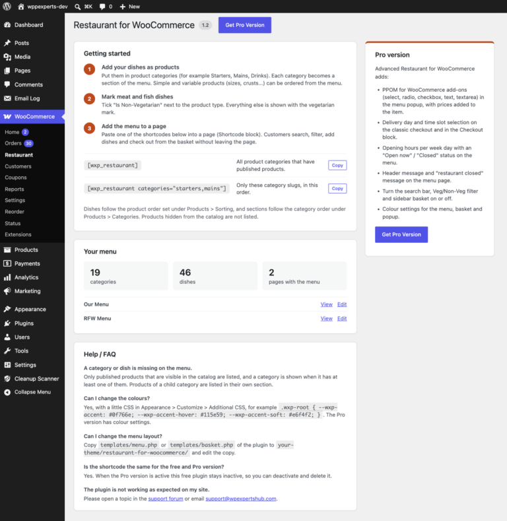Click the Payments dollar icon
507x521 pixels.
pyautogui.click(x=7, y=263)
